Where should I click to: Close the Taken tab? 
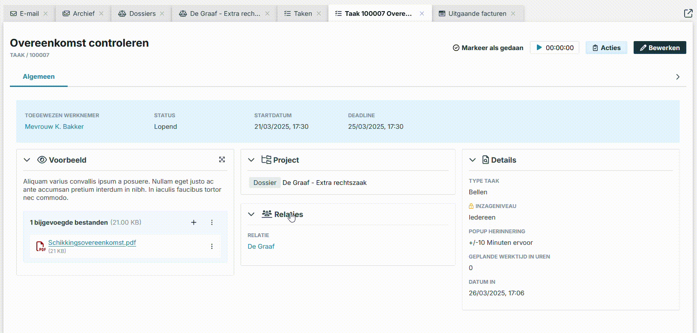pyautogui.click(x=319, y=14)
